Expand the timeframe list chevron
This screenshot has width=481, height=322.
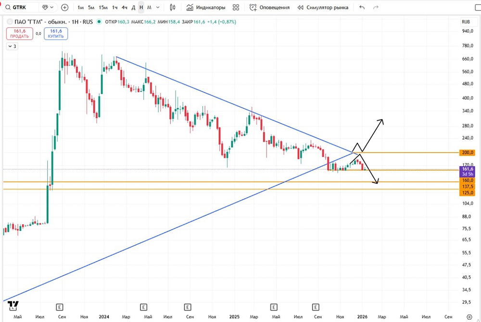coord(158,7)
